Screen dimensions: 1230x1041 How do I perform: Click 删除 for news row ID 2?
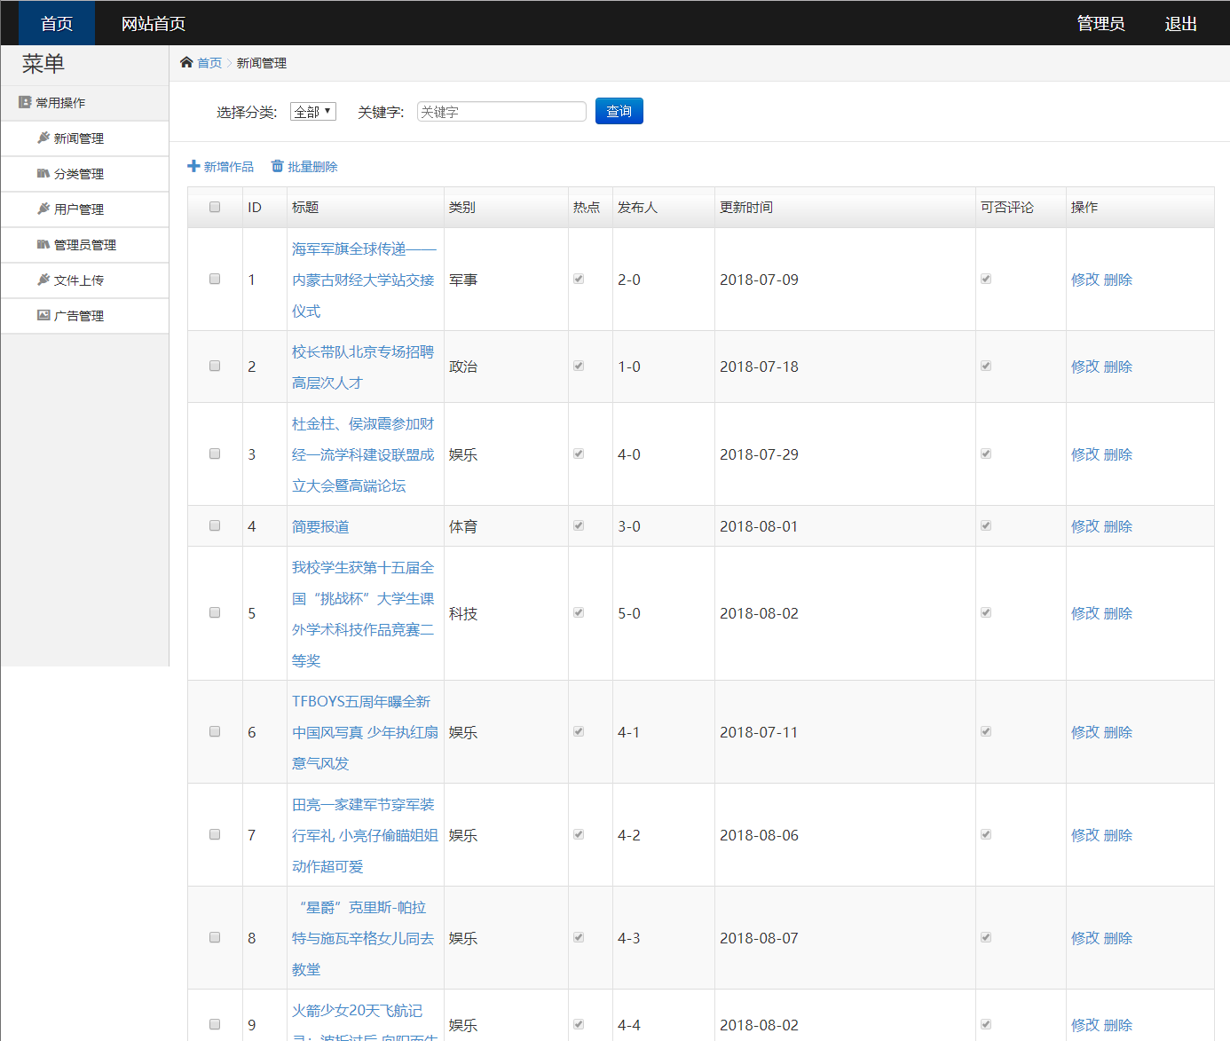[1118, 367]
